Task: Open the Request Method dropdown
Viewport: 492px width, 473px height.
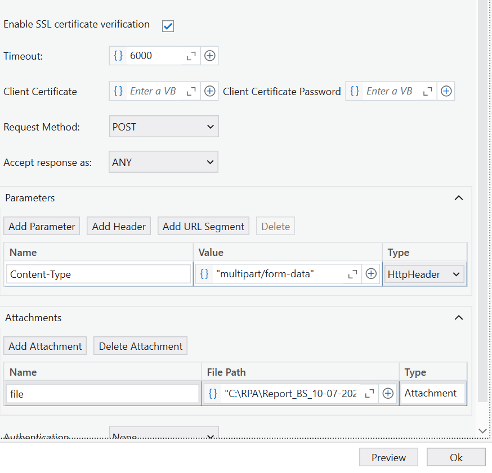Action: coord(163,126)
